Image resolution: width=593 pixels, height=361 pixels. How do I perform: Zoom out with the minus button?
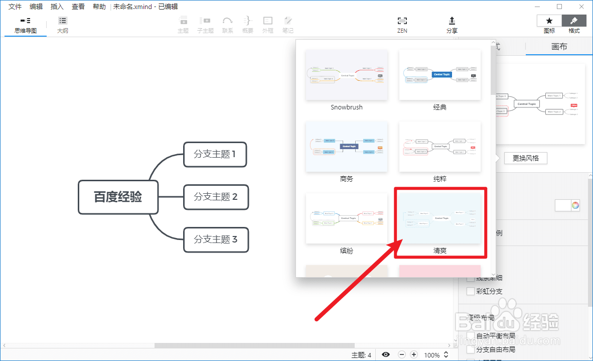point(402,354)
